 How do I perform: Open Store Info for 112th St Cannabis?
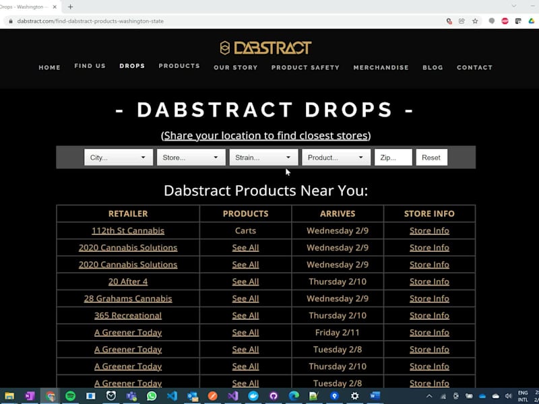429,230
